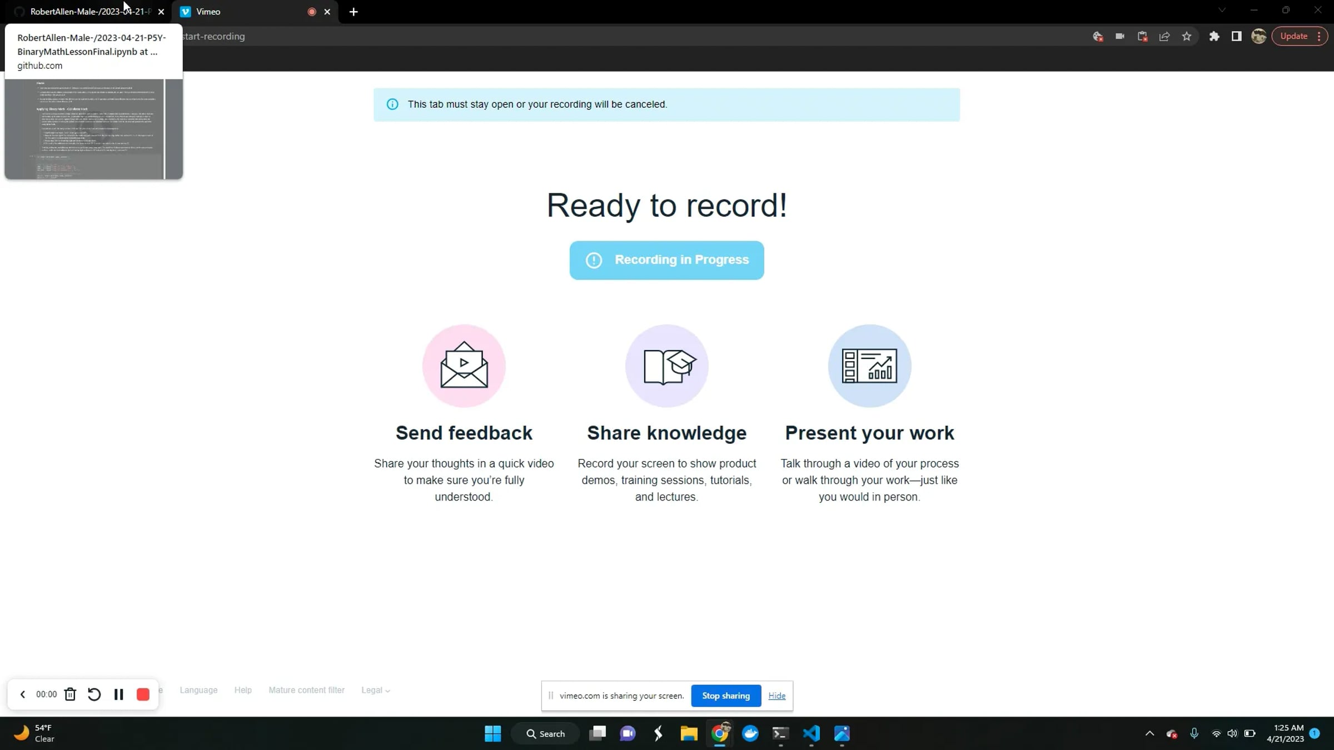The width and height of the screenshot is (1334, 750).
Task: Pause the Vimeo recording
Action: [x=118, y=694]
